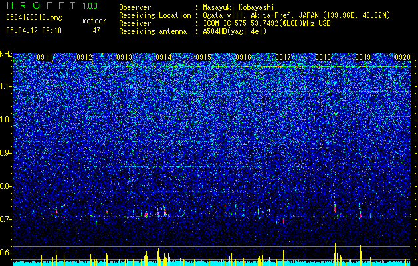Click the kHz axis unit label
Screen dimensions: 418x266
point(6,54)
